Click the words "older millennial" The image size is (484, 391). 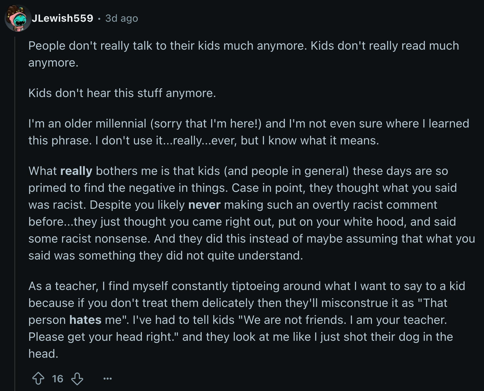point(105,124)
